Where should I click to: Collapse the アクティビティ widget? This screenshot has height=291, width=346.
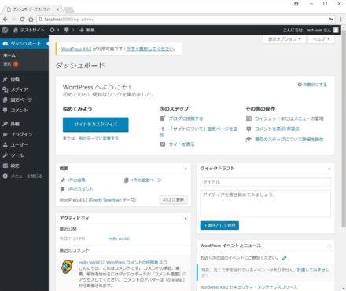(186, 218)
